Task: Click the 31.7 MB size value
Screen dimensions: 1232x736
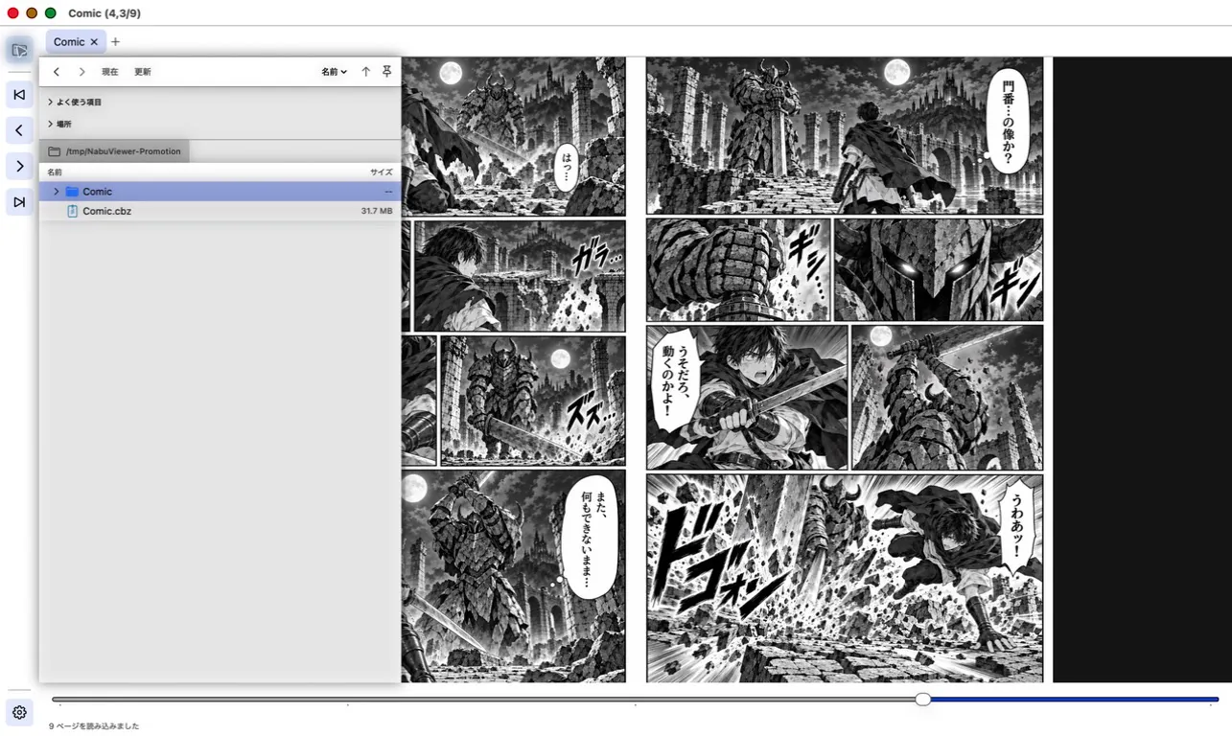Action: coord(377,211)
